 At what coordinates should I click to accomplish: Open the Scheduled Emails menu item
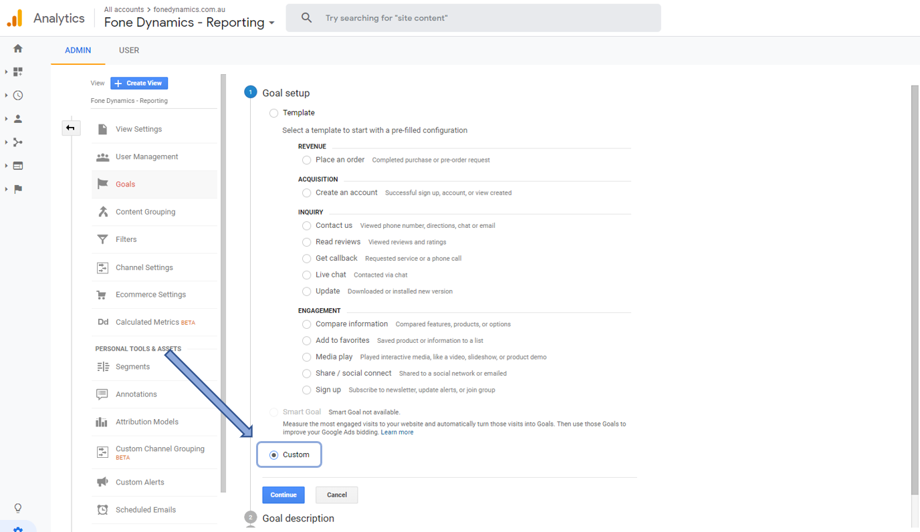click(x=154, y=510)
